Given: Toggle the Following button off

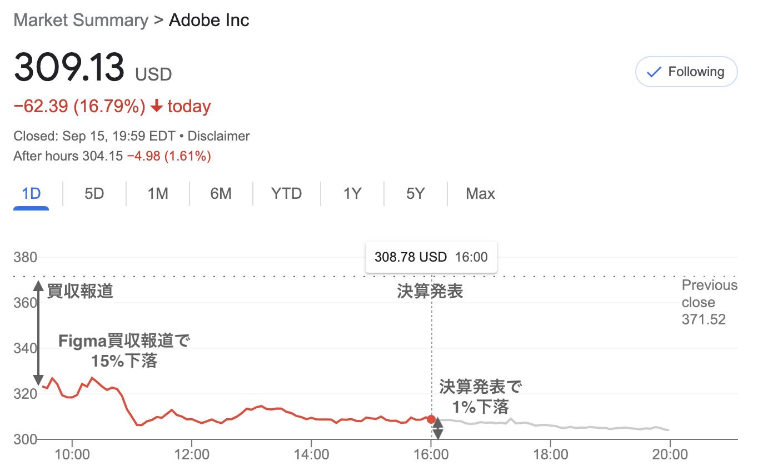Looking at the screenshot, I should [686, 72].
